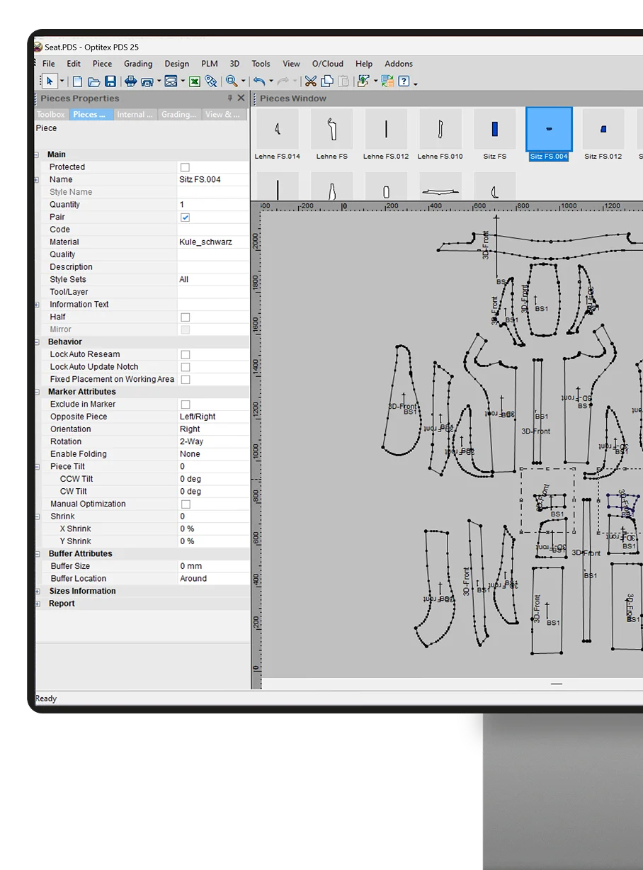
Task: Uncheck the Pair checkbox
Action: point(185,217)
